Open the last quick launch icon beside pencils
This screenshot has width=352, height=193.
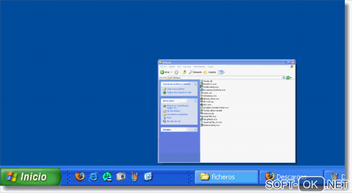[148, 177]
